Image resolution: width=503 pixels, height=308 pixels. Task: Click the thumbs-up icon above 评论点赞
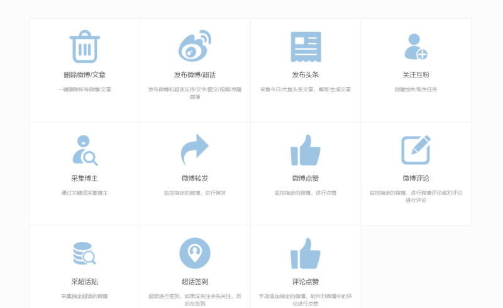click(x=306, y=253)
